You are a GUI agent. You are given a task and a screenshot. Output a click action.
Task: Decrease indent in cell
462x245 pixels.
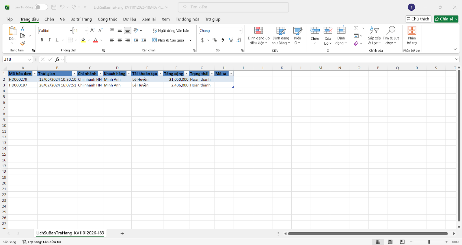click(x=136, y=40)
